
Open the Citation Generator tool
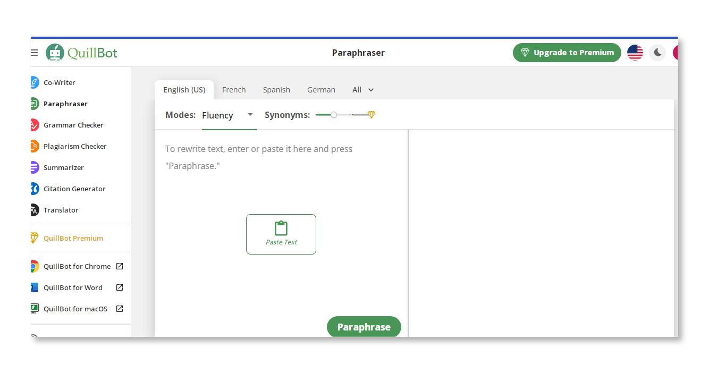[x=74, y=189]
